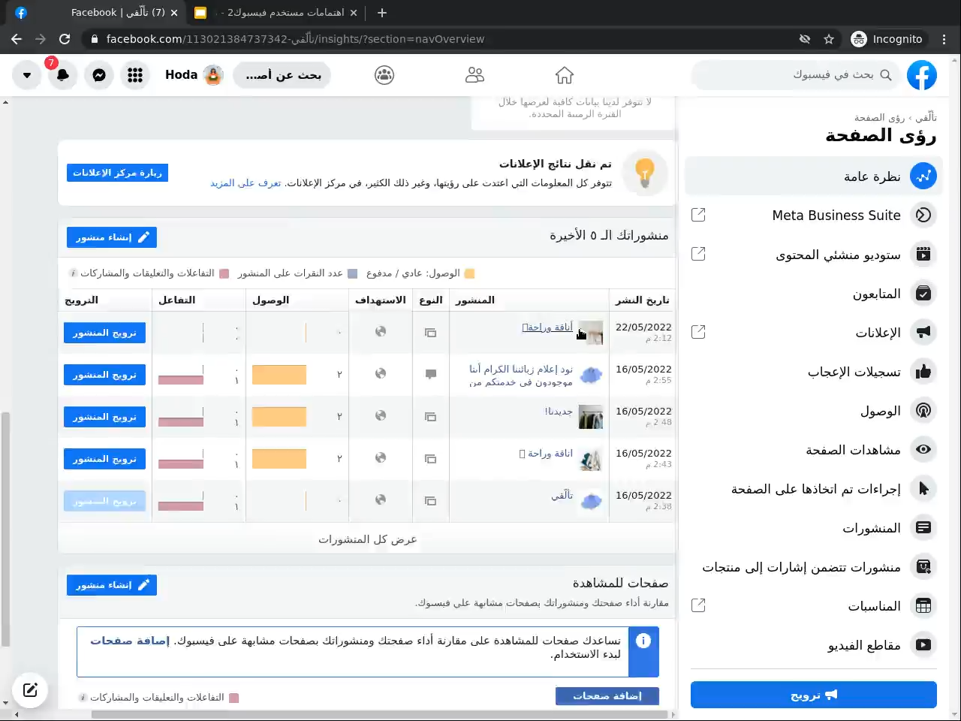Open the Friends icon in top bar
This screenshot has height=721, width=961.
(x=474, y=75)
